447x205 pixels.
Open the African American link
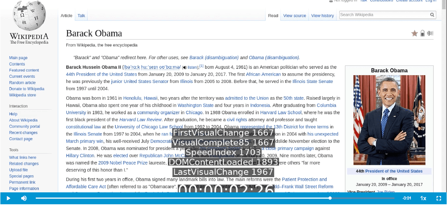tap(263, 74)
